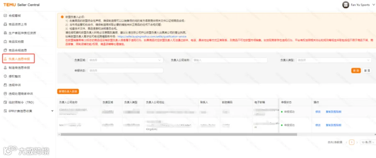This screenshot has width=376, height=158.
Task: Click the 商品资质上传 sidebar icon
Action: (5, 24)
